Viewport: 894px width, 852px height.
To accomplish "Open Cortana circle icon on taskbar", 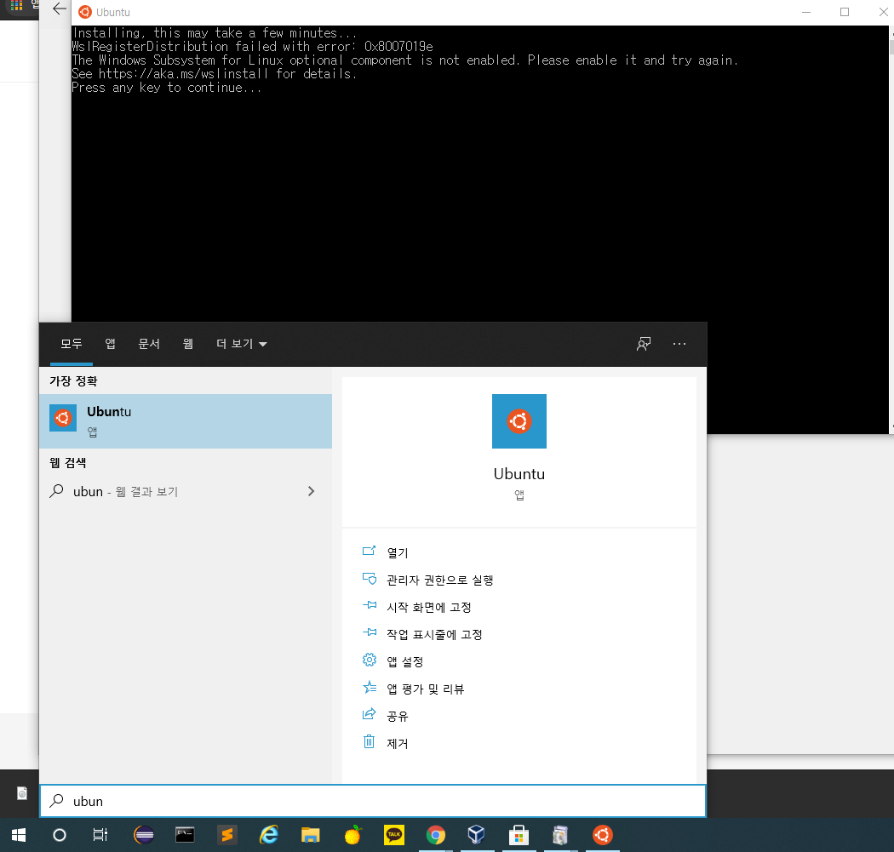I will tap(60, 836).
